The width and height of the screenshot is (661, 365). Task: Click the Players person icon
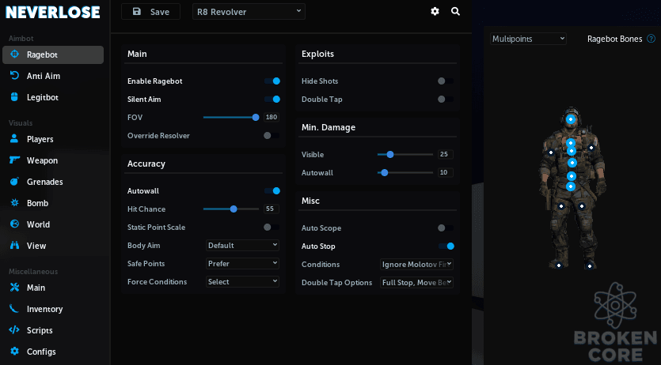(x=15, y=139)
